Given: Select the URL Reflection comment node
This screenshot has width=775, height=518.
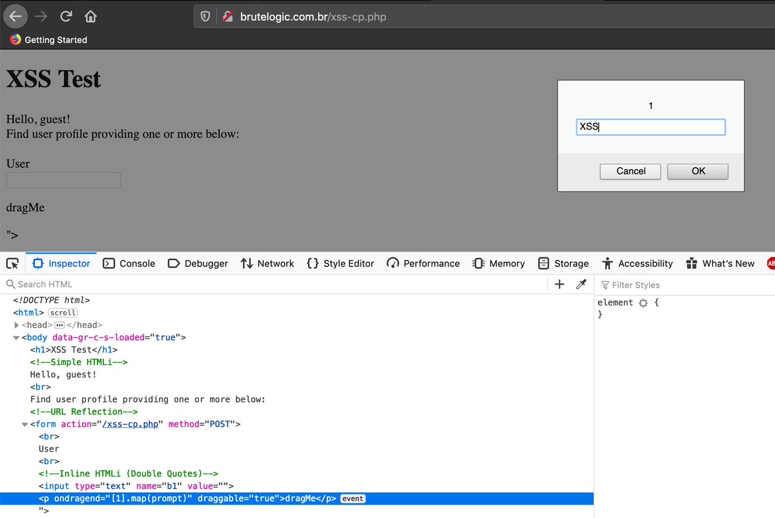Looking at the screenshot, I should click(x=84, y=412).
